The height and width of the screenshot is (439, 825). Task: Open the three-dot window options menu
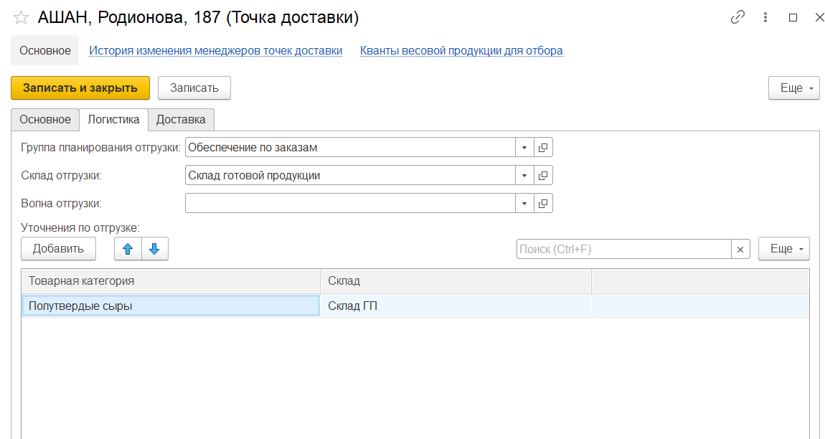tap(765, 18)
